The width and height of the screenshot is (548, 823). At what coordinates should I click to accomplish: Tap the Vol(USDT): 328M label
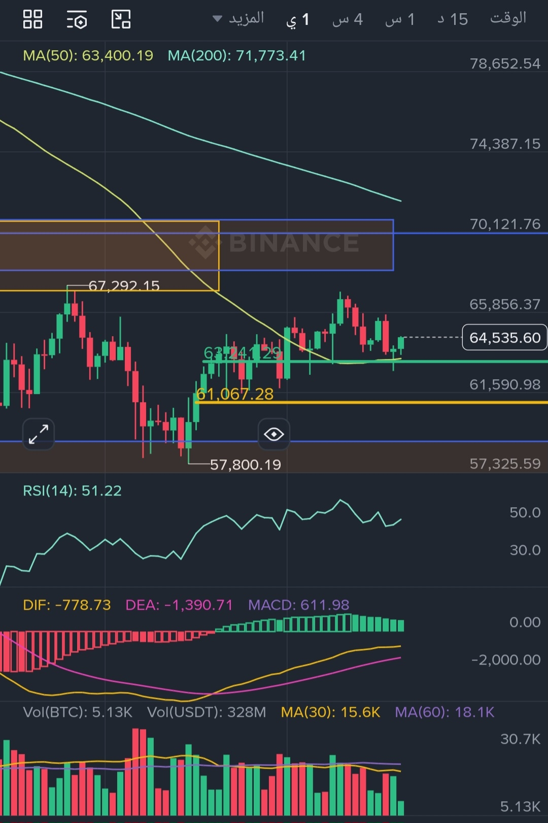click(207, 712)
